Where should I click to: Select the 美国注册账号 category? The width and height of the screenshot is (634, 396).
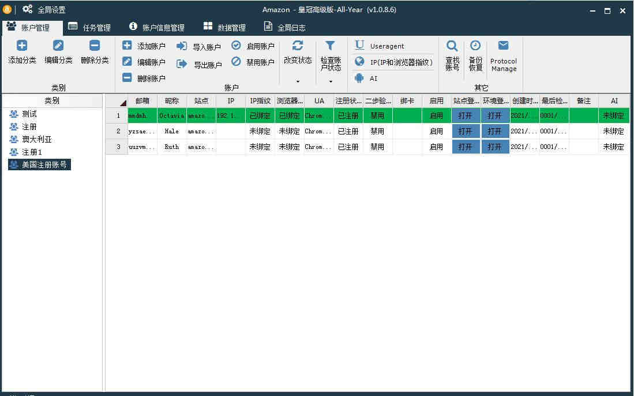click(x=40, y=165)
